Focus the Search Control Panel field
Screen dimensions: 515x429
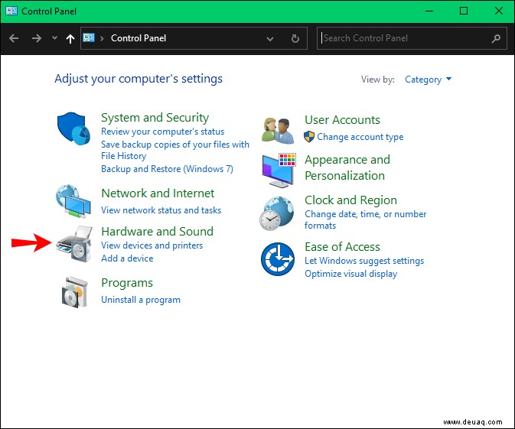(x=412, y=38)
